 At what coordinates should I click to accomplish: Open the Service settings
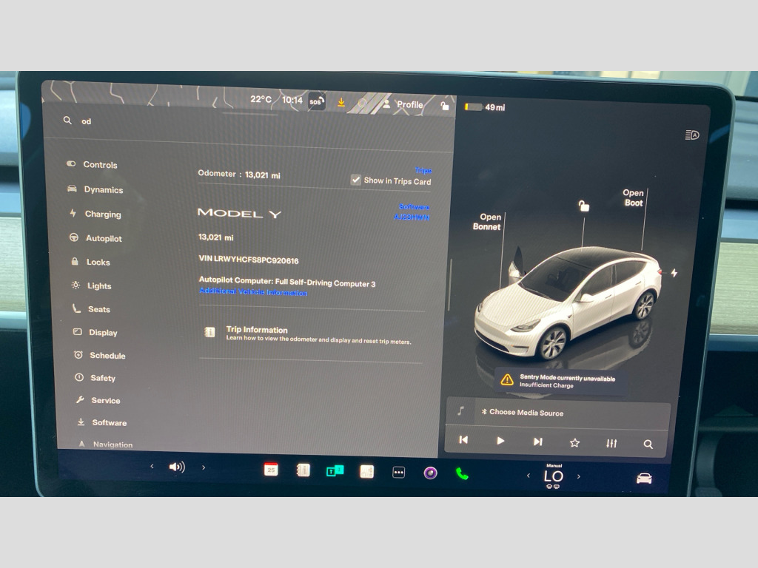coord(98,400)
